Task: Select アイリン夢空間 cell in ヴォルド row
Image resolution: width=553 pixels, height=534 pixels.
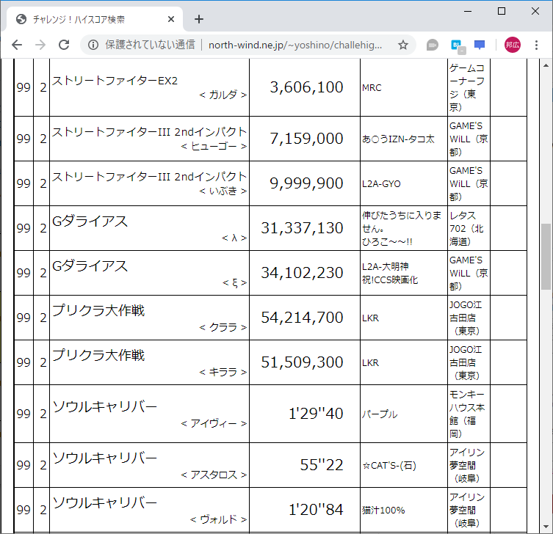Action: 469,510
